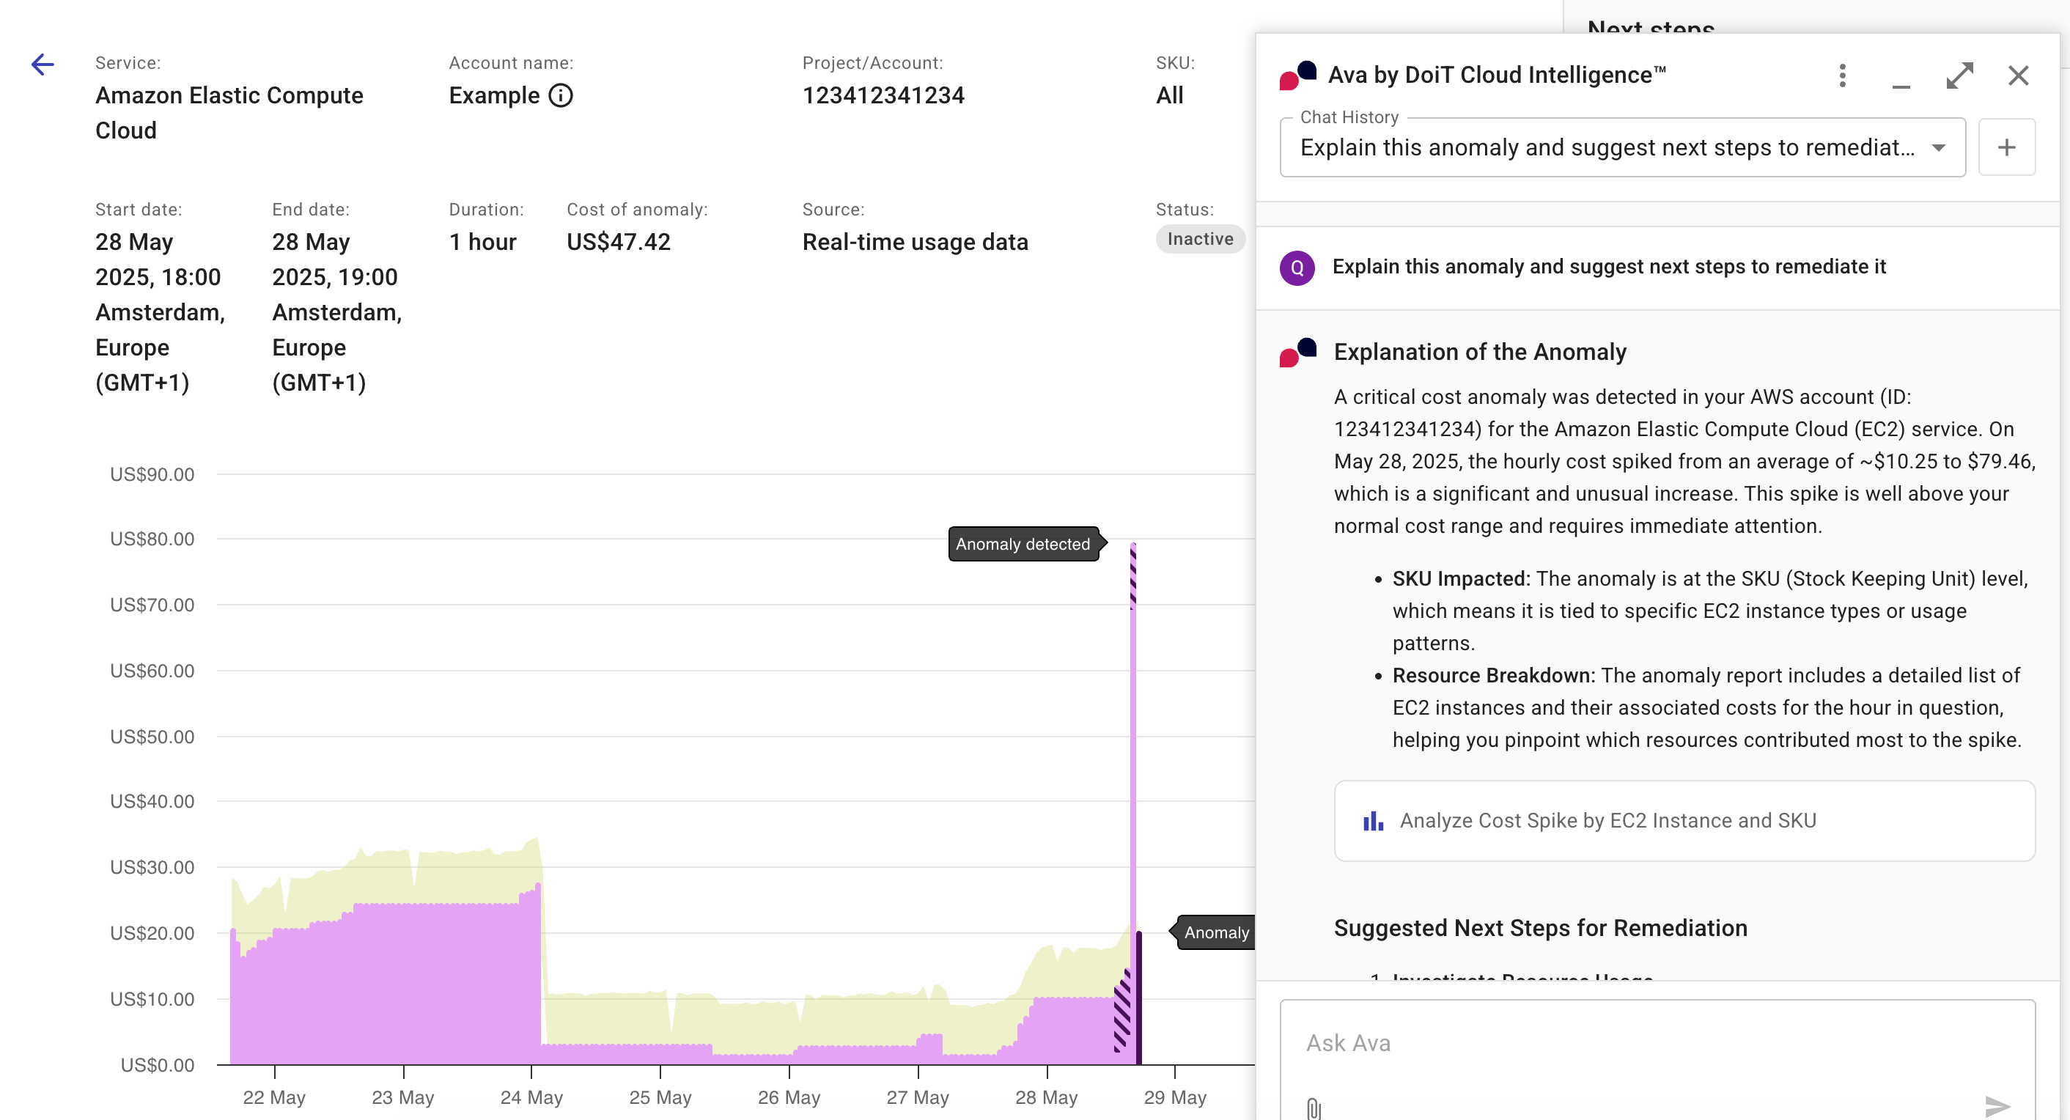The height and width of the screenshot is (1120, 2070).
Task: Click the Anomaly marker label on chart
Action: (1215, 932)
